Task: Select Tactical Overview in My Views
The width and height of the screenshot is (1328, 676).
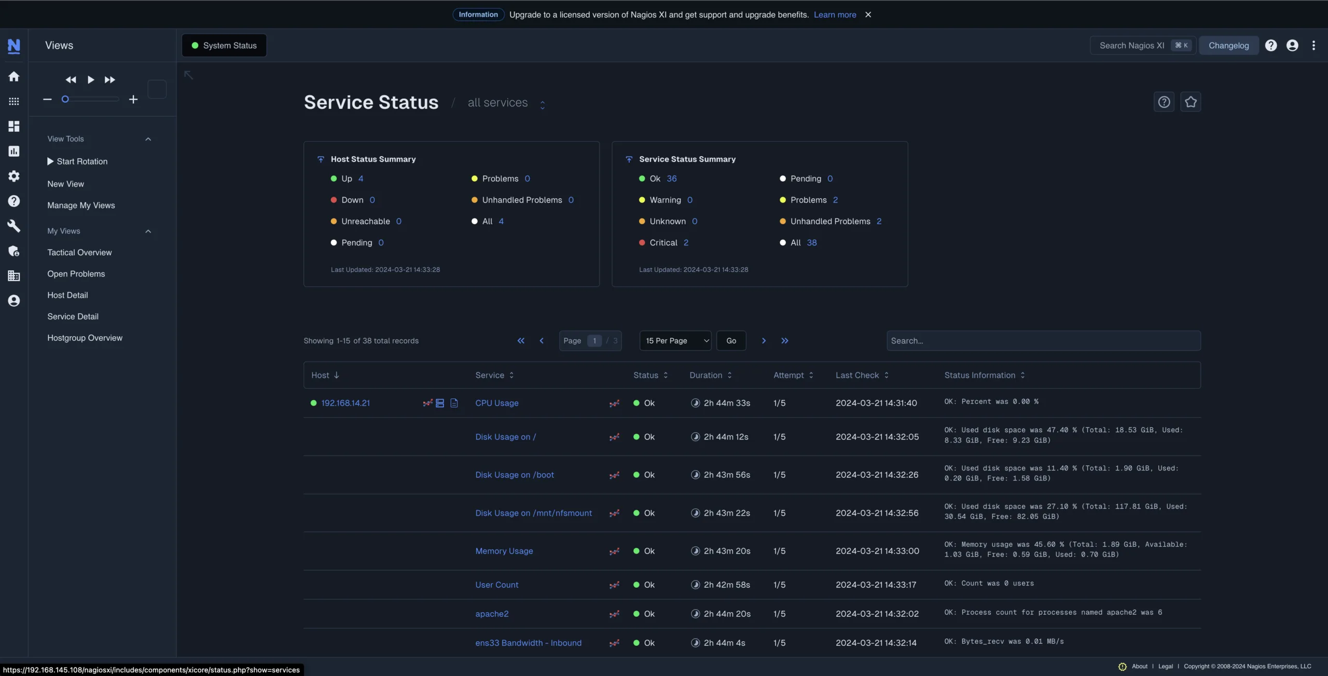Action: click(x=79, y=252)
